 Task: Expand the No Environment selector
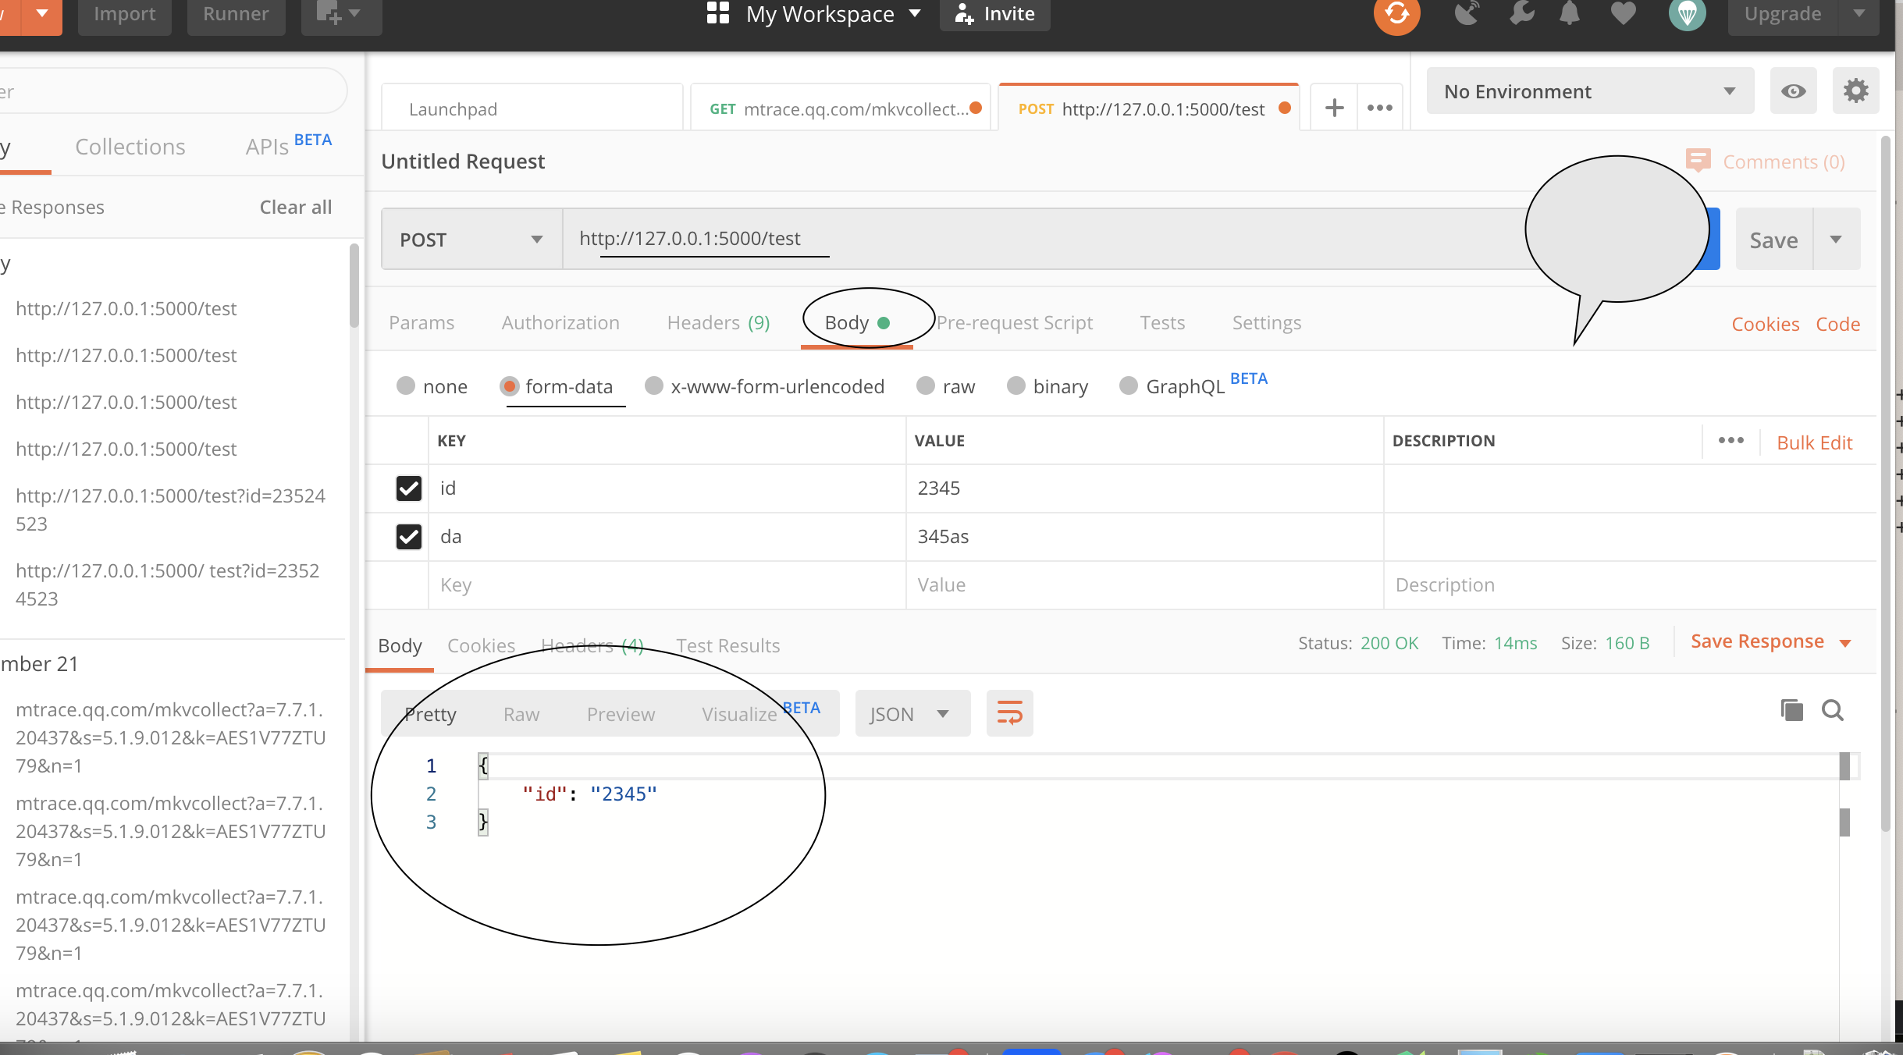1589,91
